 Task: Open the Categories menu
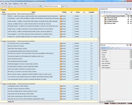(x=16, y=4)
